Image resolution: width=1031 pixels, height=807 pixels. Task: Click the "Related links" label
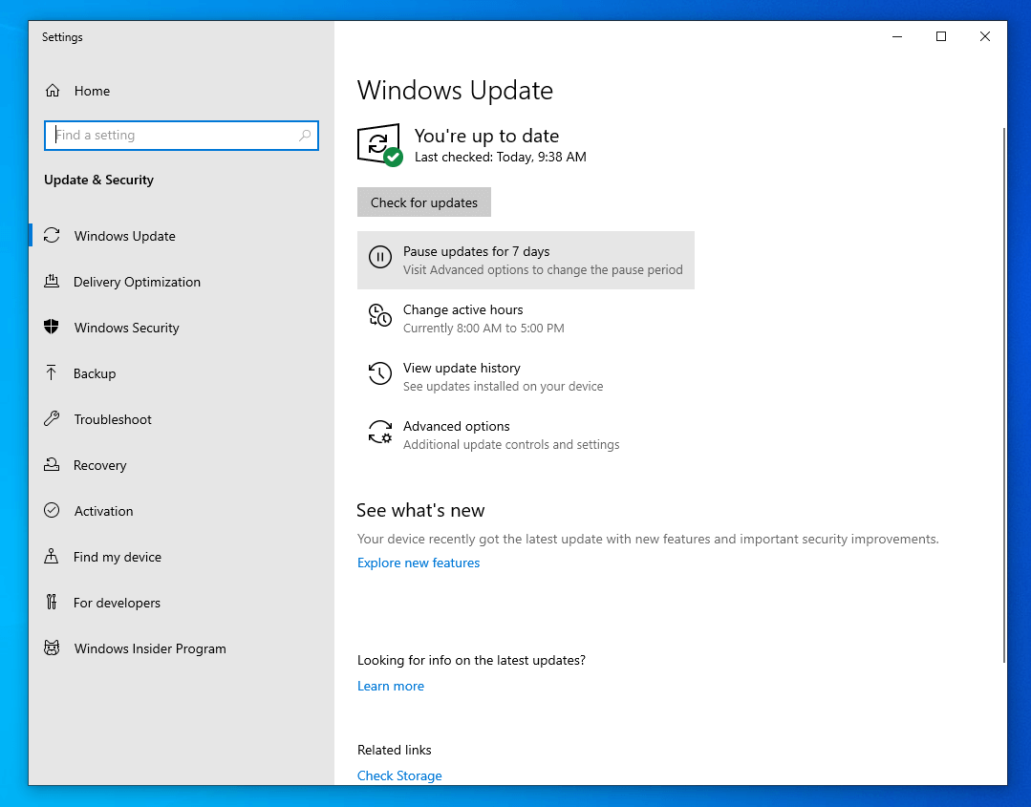click(395, 750)
